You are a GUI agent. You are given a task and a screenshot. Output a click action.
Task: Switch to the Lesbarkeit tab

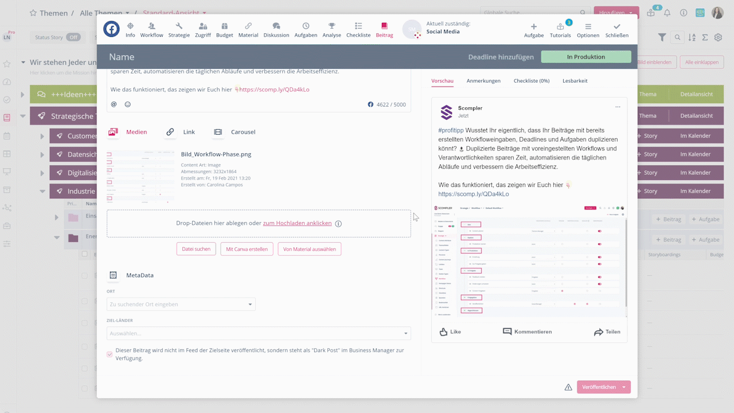coord(575,81)
